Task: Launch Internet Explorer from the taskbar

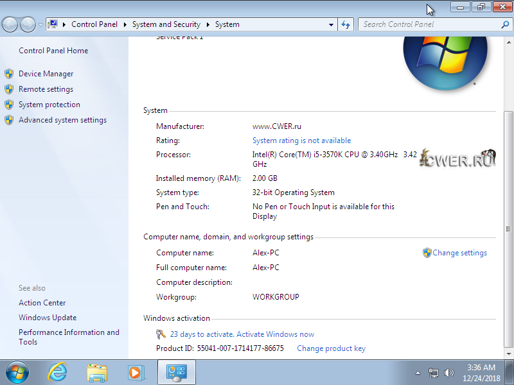Action: tap(57, 372)
